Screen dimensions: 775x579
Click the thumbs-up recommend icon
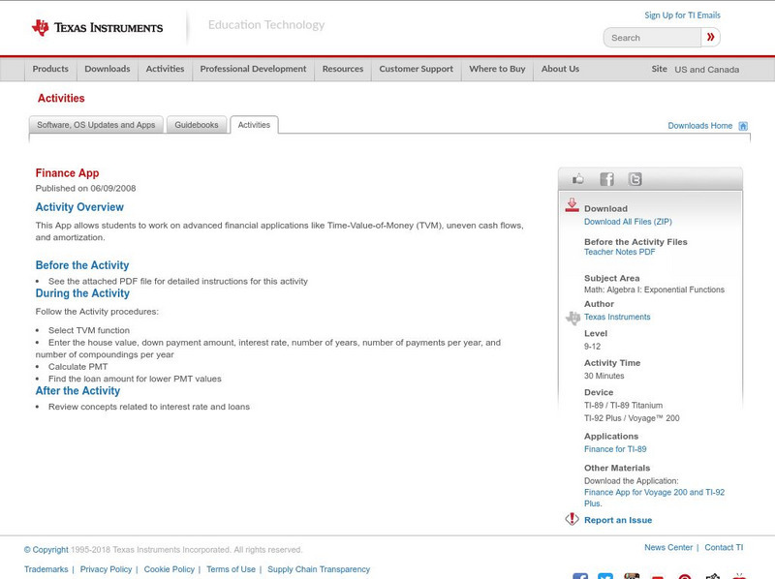578,178
